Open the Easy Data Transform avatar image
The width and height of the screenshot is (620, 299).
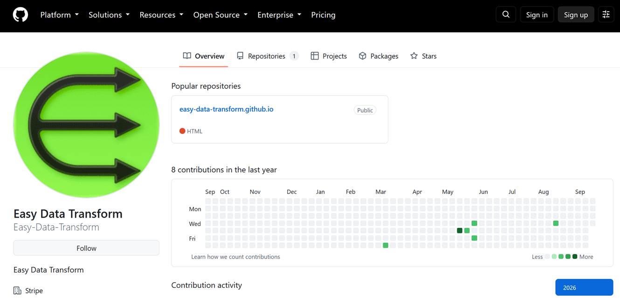pyautogui.click(x=86, y=125)
